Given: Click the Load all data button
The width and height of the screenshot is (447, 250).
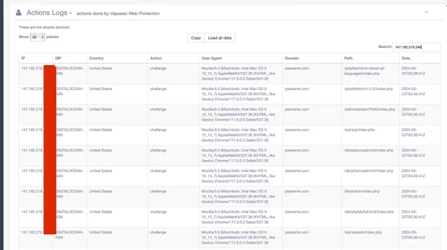Looking at the screenshot, I should [x=220, y=38].
